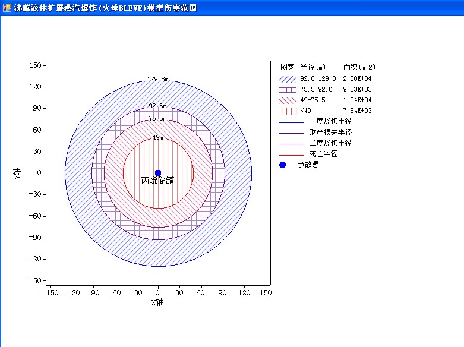Click the X-axis tick label 120

point(244,292)
